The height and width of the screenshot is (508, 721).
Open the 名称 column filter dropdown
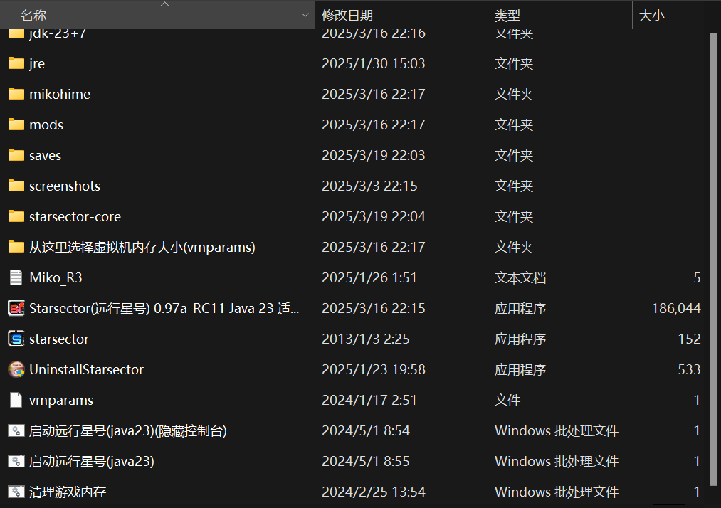[305, 14]
